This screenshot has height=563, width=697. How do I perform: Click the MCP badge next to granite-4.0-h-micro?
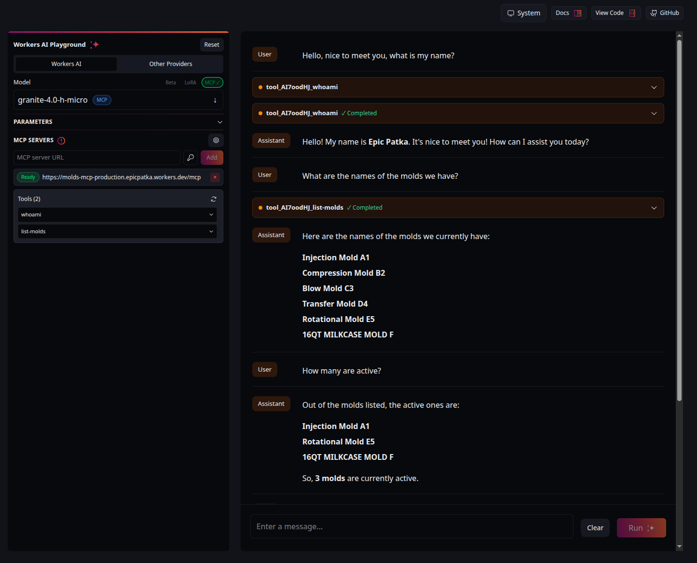pyautogui.click(x=102, y=100)
